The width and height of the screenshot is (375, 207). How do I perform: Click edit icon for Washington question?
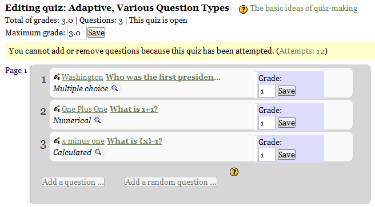[x=57, y=77]
